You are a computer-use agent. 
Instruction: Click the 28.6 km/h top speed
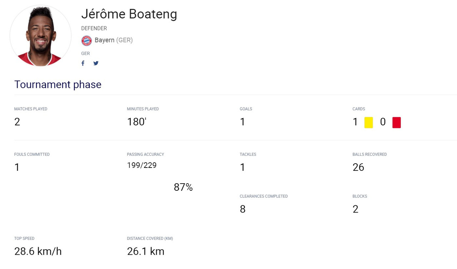[x=38, y=251]
